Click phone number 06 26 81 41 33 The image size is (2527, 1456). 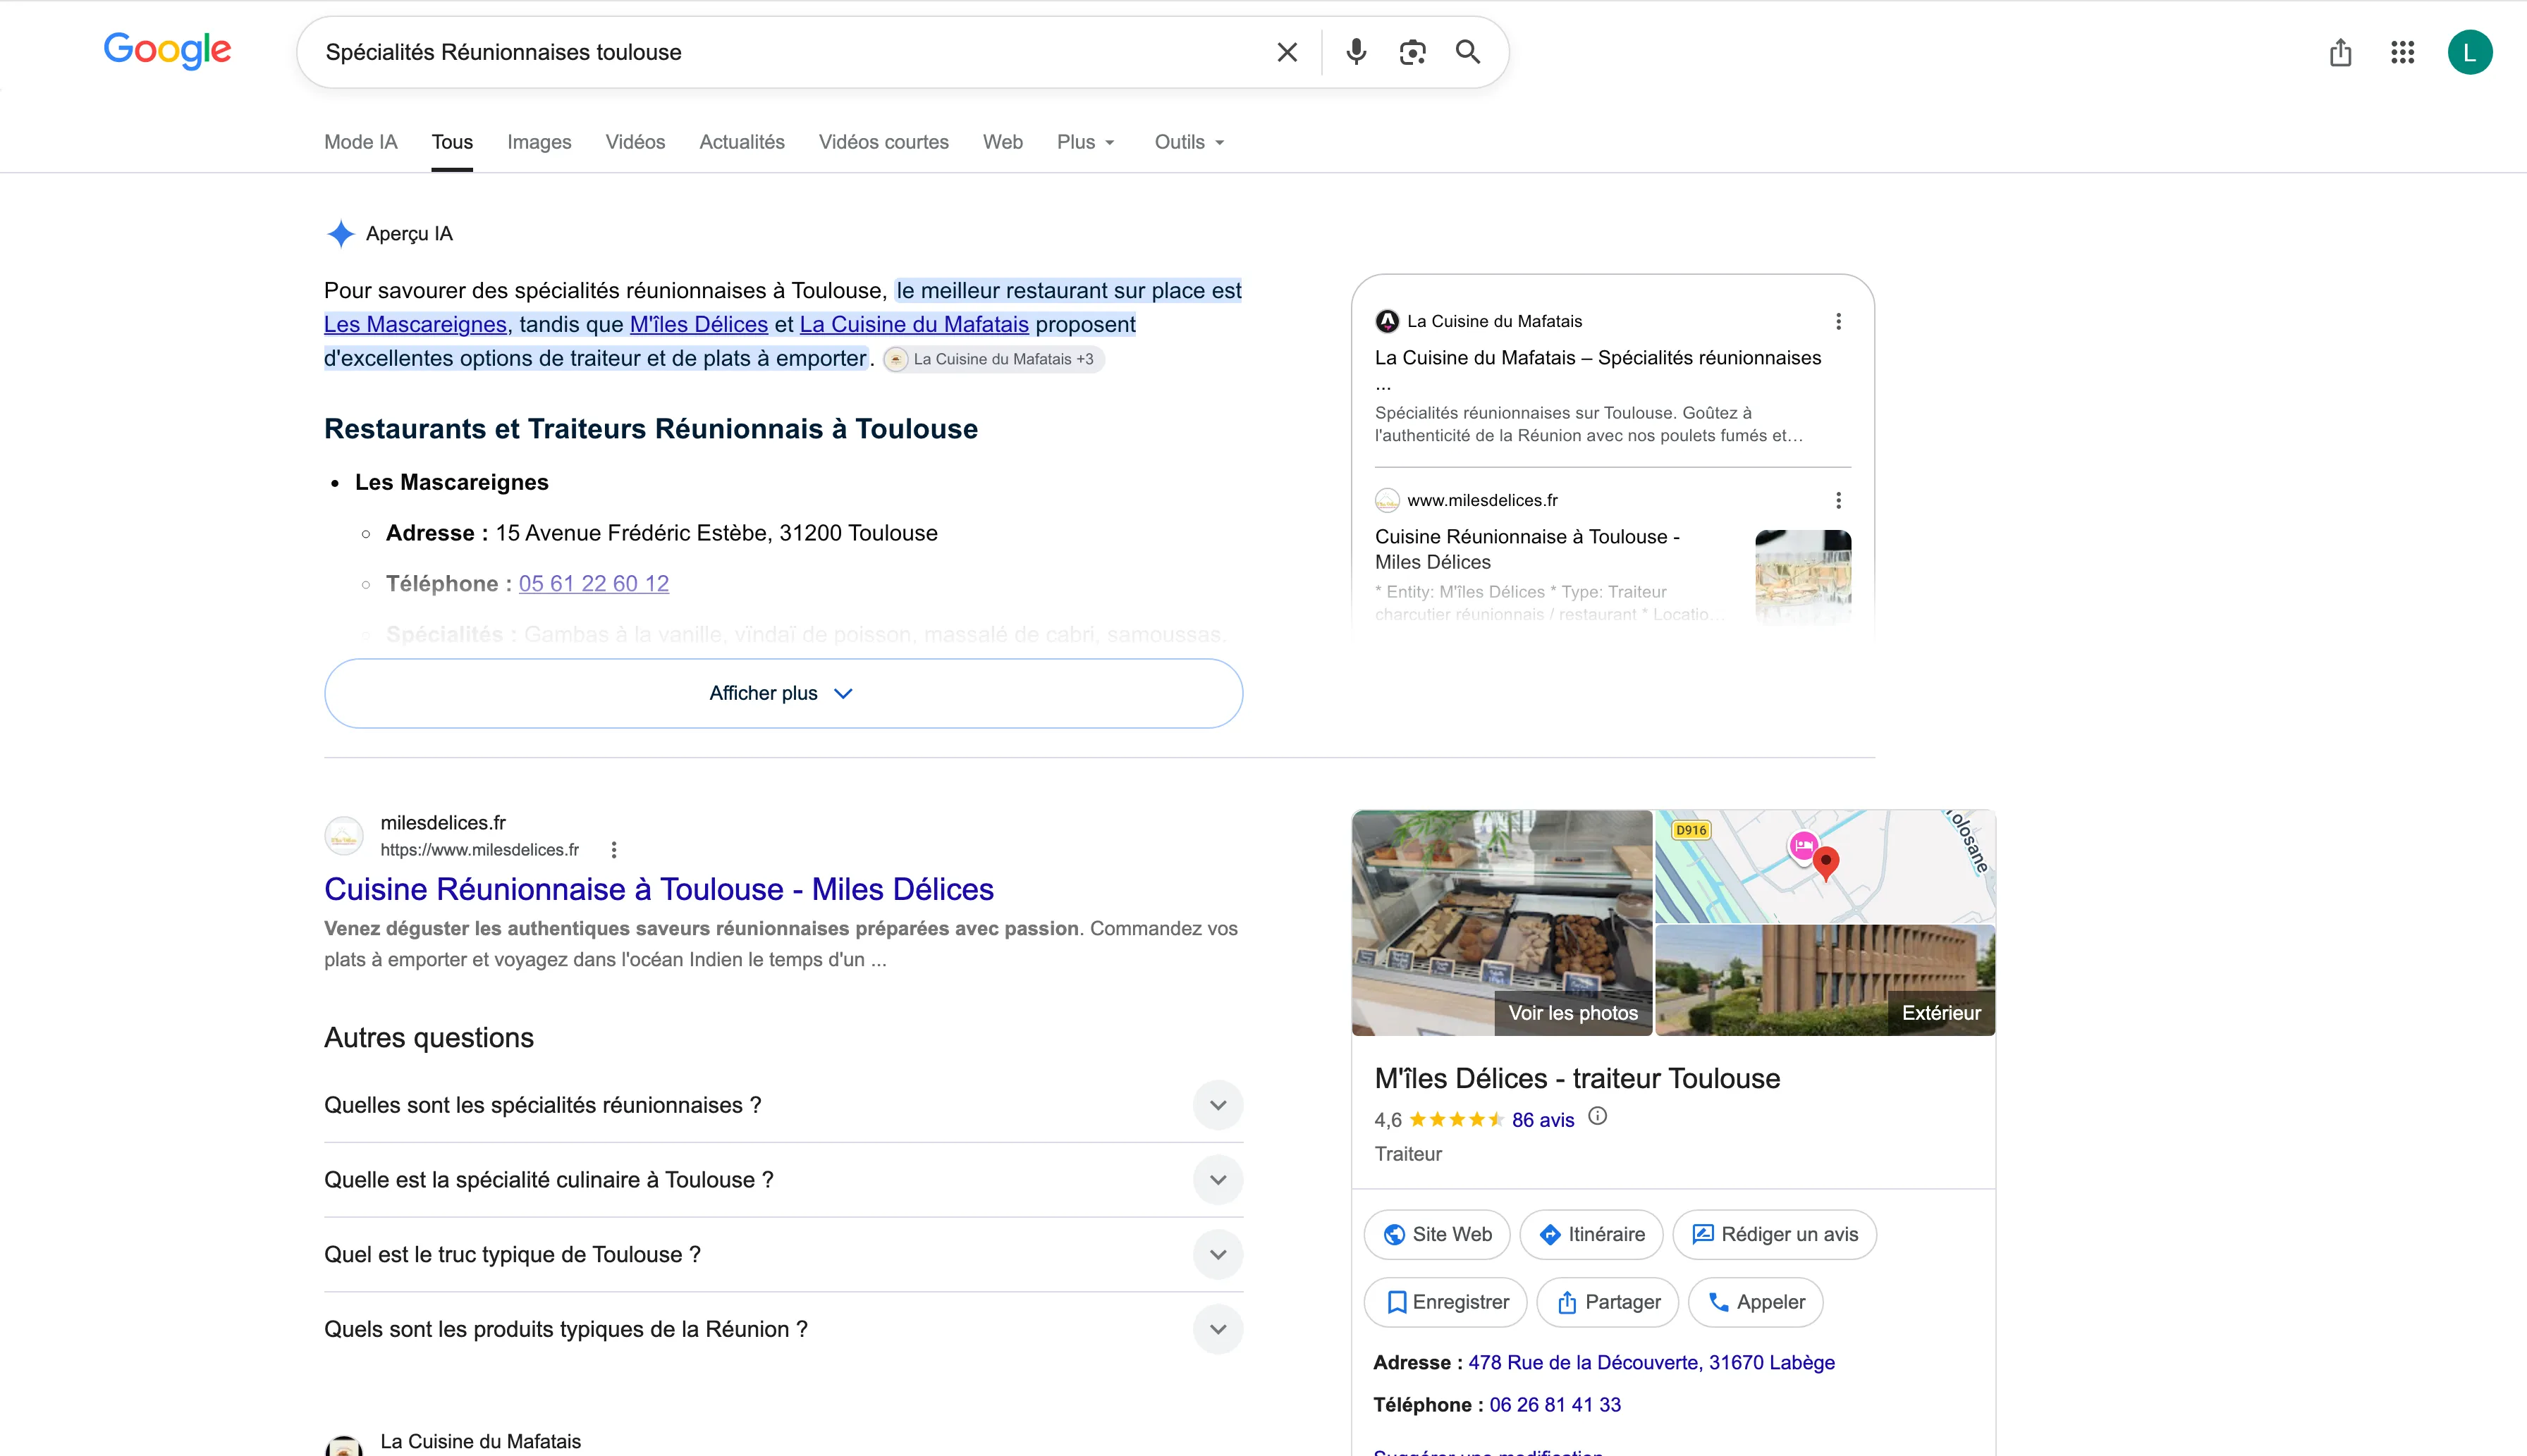point(1555,1404)
